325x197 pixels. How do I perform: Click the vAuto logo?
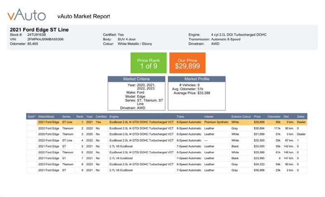26,15
